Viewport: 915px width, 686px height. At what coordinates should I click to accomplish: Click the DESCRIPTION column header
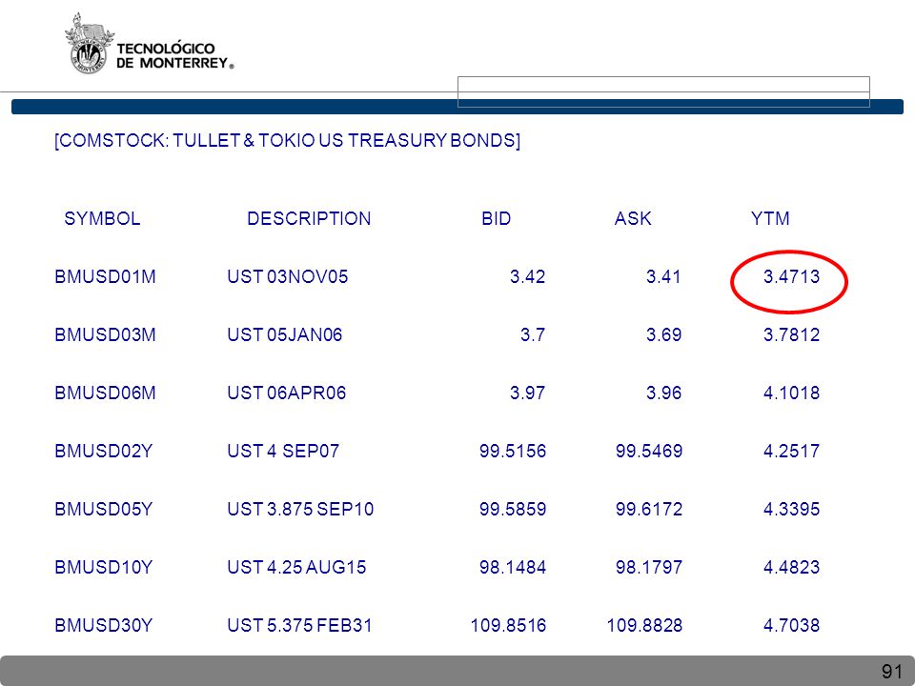[x=309, y=218]
